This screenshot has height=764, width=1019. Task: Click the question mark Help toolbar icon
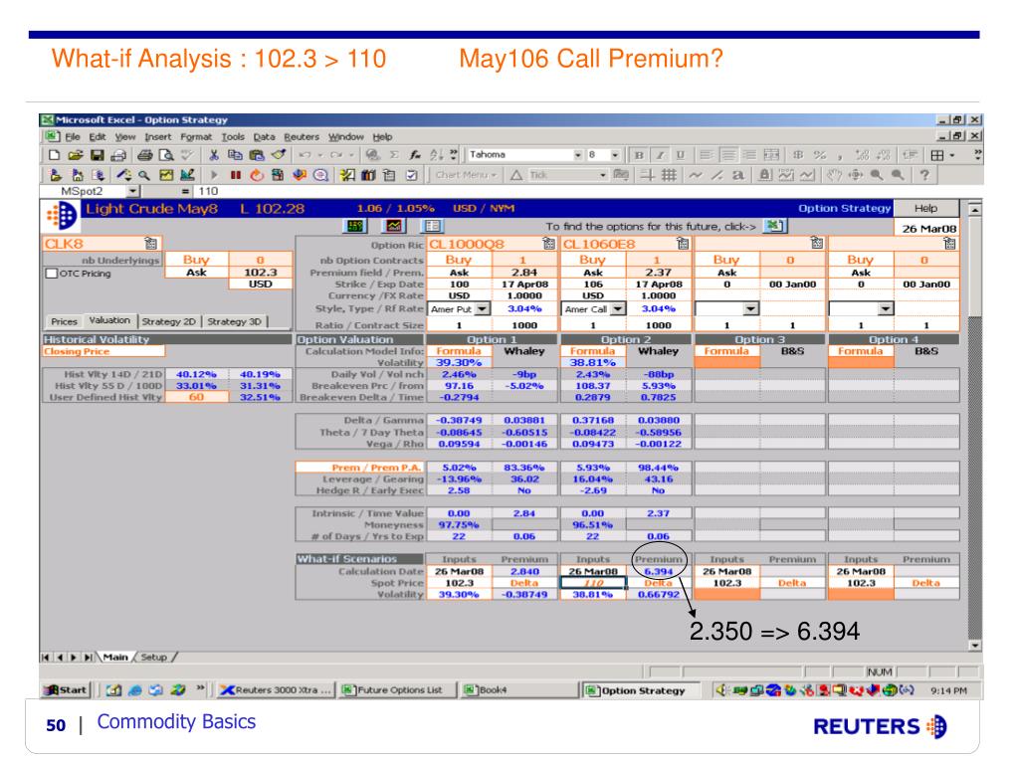(x=924, y=175)
